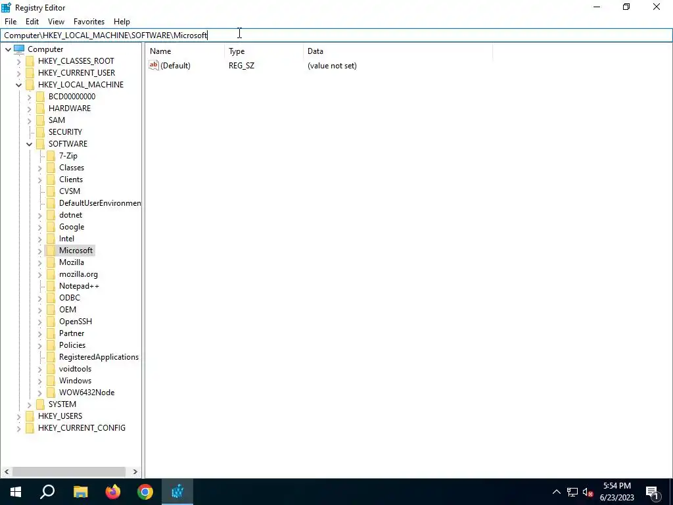Click the SECURITY folder icon
673x505 pixels.
(x=40, y=132)
